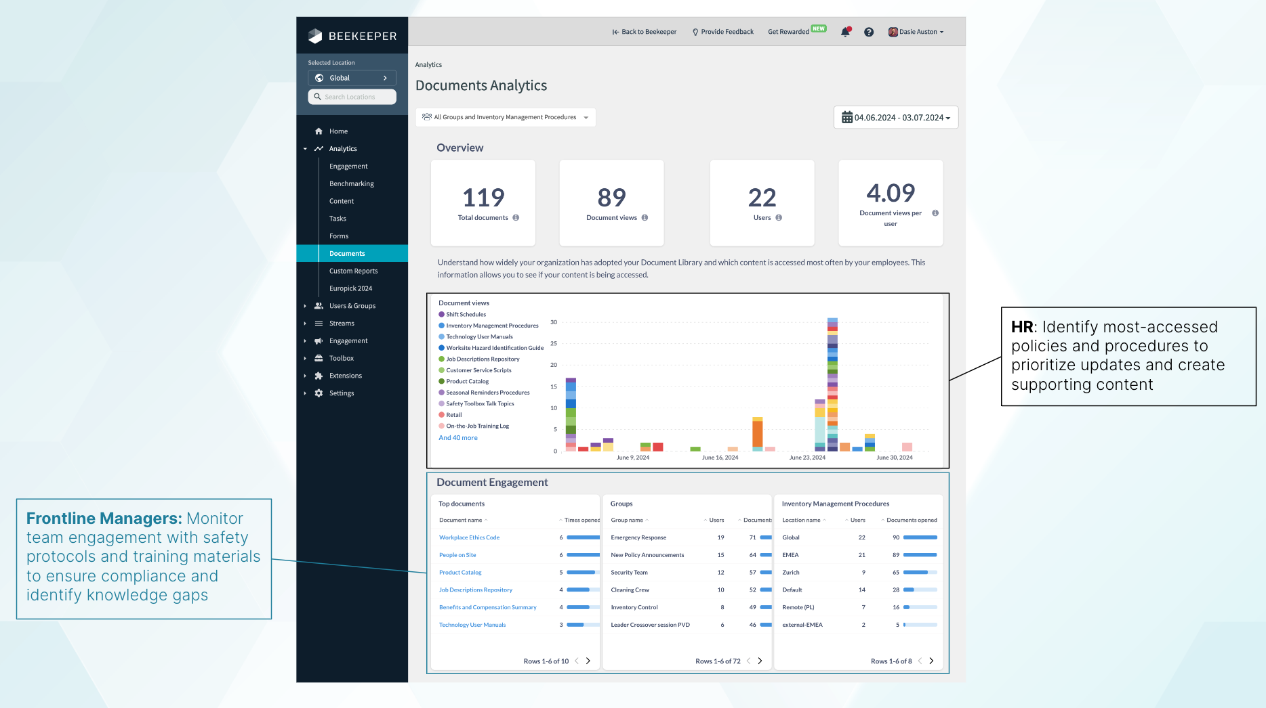Expand the Users & Groups sidebar arrow
This screenshot has width=1266, height=708.
[x=305, y=306]
